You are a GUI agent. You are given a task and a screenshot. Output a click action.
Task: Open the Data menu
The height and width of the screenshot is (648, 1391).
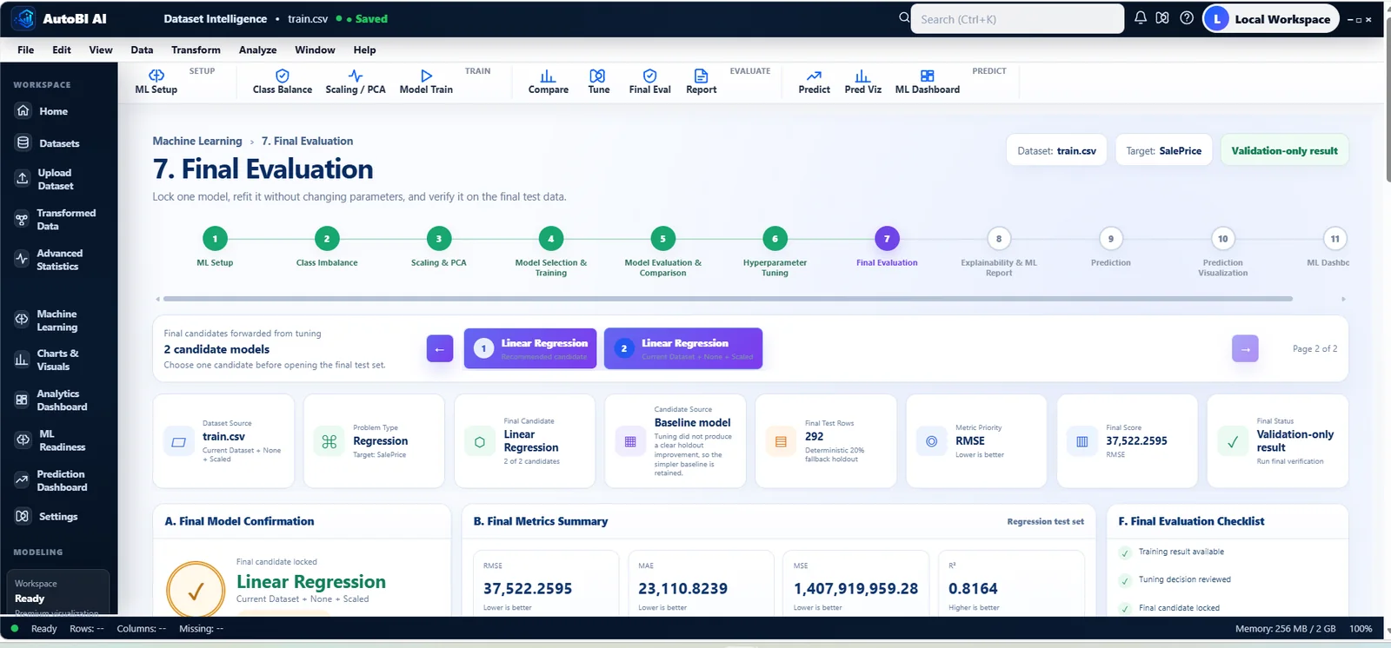142,50
